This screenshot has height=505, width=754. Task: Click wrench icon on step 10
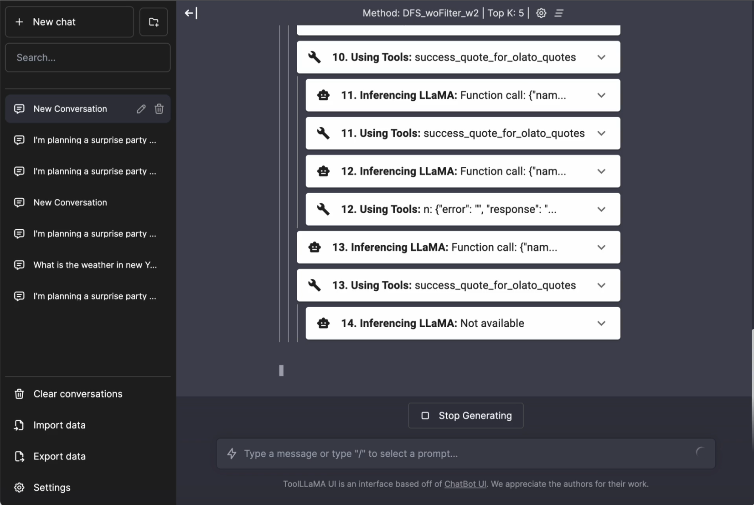click(314, 57)
